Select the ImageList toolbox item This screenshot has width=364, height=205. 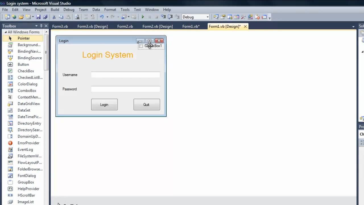tap(23, 202)
